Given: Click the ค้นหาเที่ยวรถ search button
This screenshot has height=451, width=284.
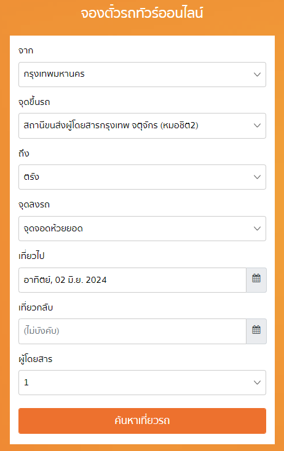Looking at the screenshot, I should [142, 420].
